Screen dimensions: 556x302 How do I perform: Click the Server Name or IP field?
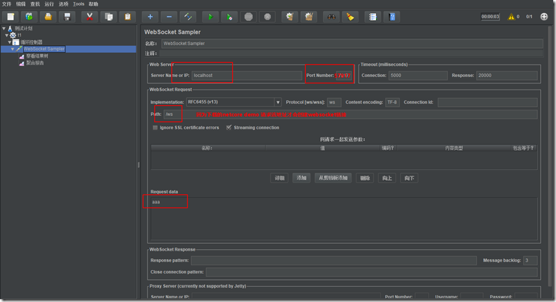(247, 76)
